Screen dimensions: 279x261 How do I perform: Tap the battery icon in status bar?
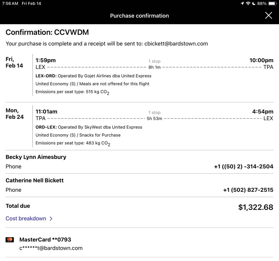point(272,4)
